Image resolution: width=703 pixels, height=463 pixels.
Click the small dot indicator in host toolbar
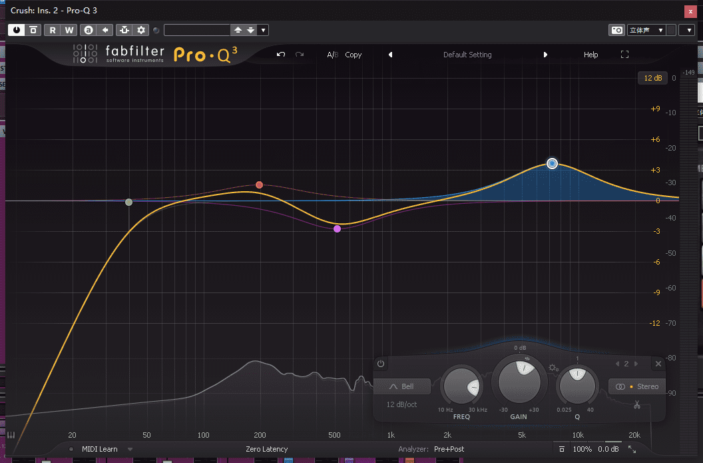[x=156, y=31]
